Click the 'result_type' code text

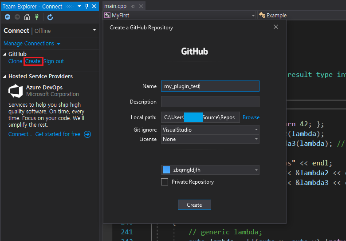pos(310,75)
